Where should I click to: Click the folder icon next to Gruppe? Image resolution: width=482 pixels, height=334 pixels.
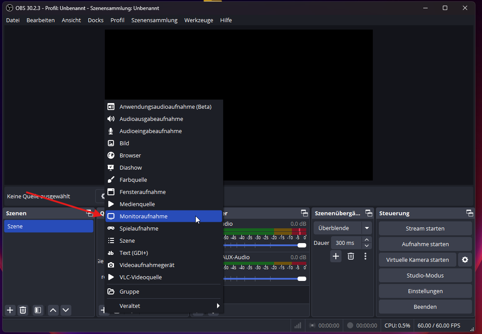point(111,291)
